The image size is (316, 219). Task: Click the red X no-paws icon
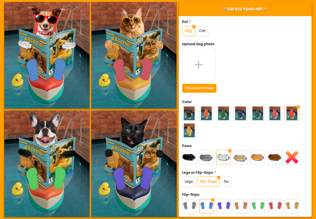292,157
